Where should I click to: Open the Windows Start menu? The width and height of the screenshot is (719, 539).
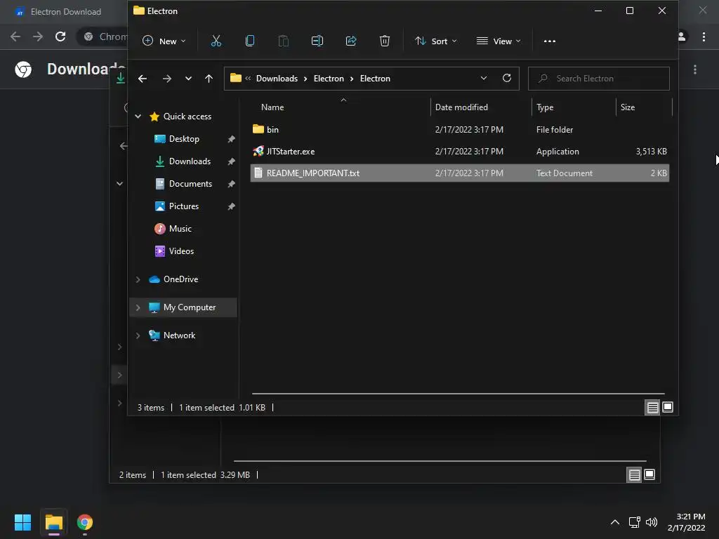[23, 522]
